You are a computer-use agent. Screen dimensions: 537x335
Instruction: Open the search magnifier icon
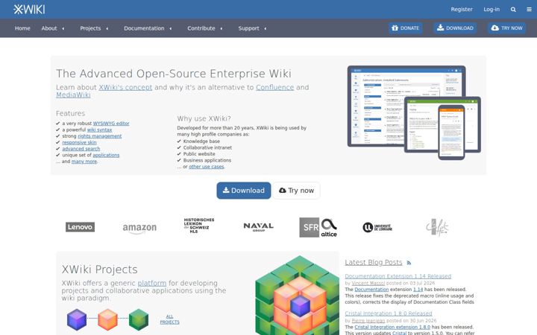(x=513, y=10)
